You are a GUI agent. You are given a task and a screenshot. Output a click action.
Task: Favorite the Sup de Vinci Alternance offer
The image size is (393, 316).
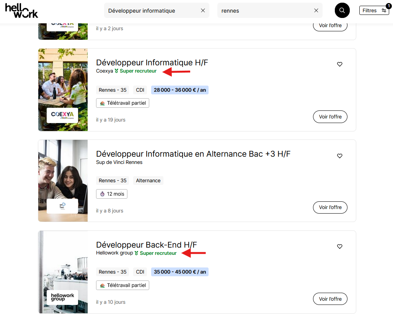(x=339, y=156)
